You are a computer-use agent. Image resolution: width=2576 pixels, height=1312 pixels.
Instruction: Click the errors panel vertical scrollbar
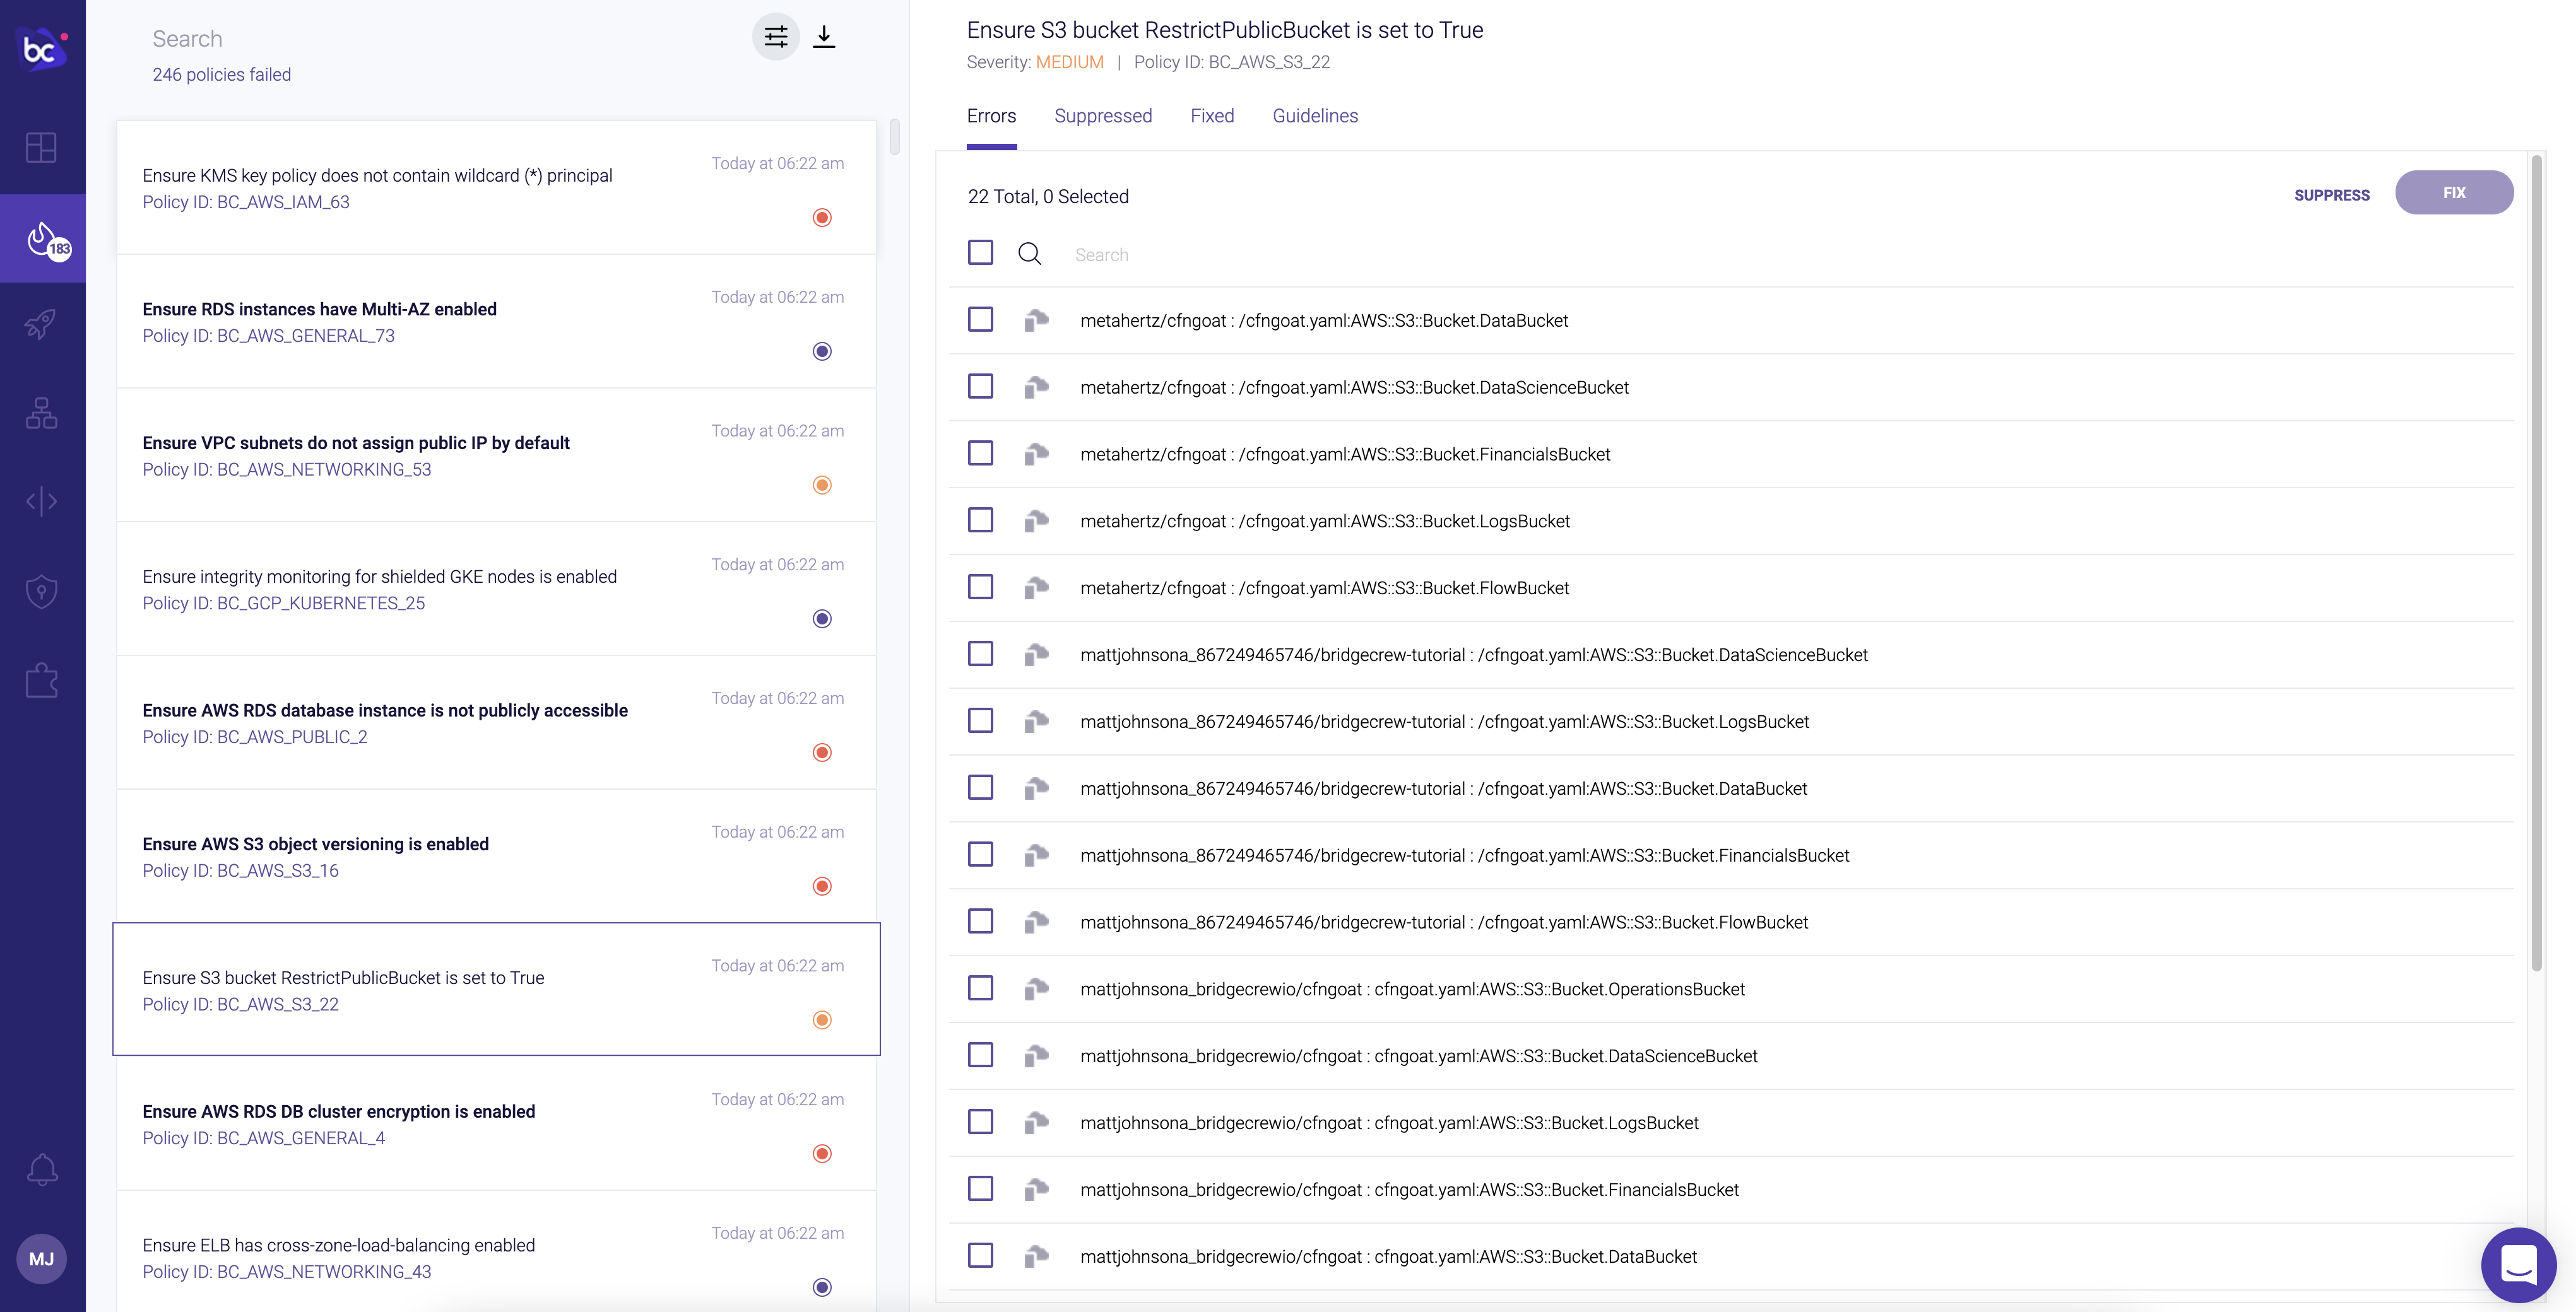(2536, 563)
